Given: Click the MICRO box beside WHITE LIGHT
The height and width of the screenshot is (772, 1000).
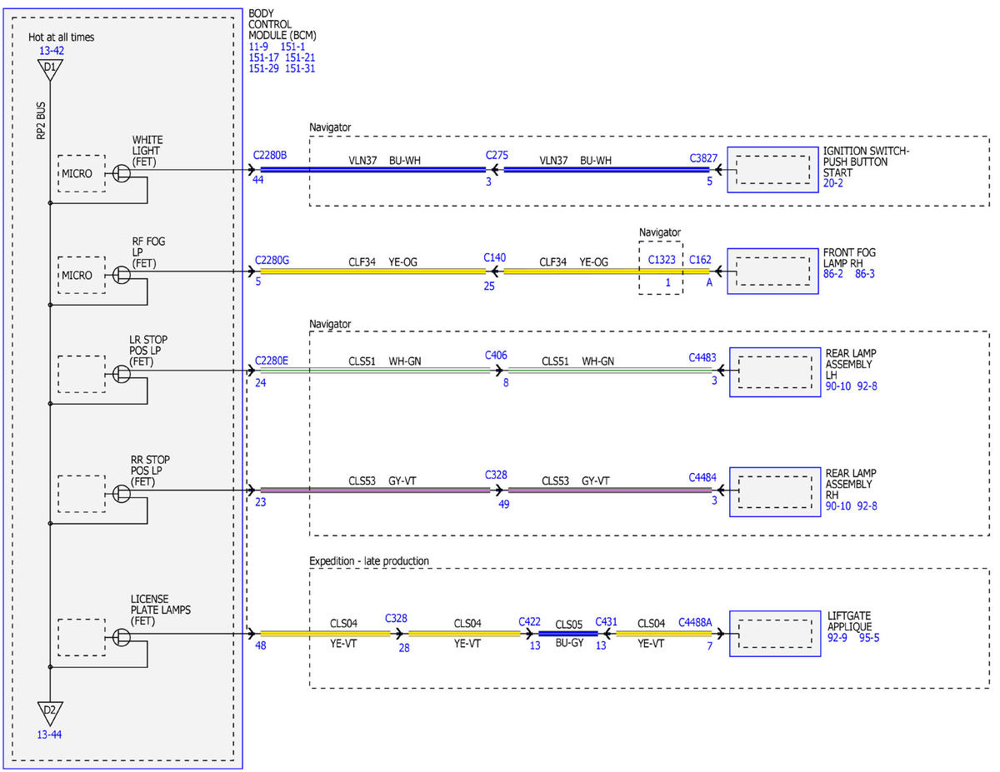Looking at the screenshot, I should click(81, 173).
